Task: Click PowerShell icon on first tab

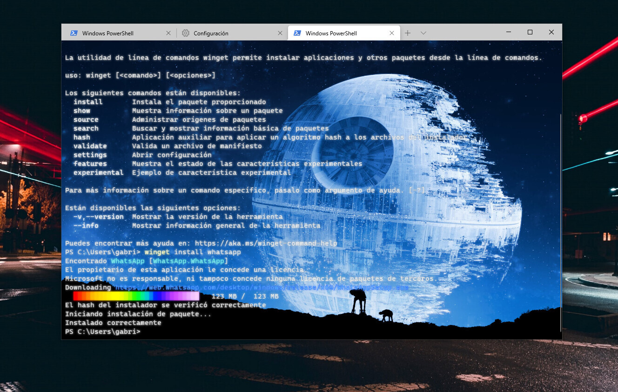Action: point(74,33)
